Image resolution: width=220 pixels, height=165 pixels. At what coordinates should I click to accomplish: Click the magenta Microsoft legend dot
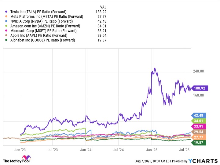pos(6,31)
